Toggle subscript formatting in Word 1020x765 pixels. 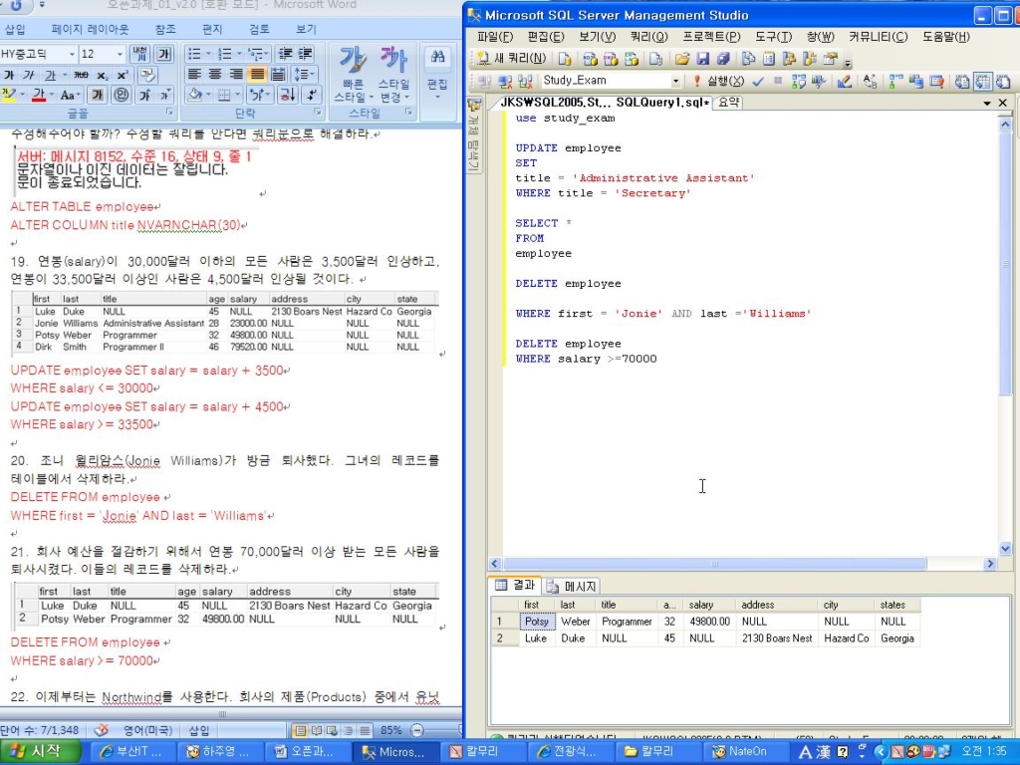103,76
